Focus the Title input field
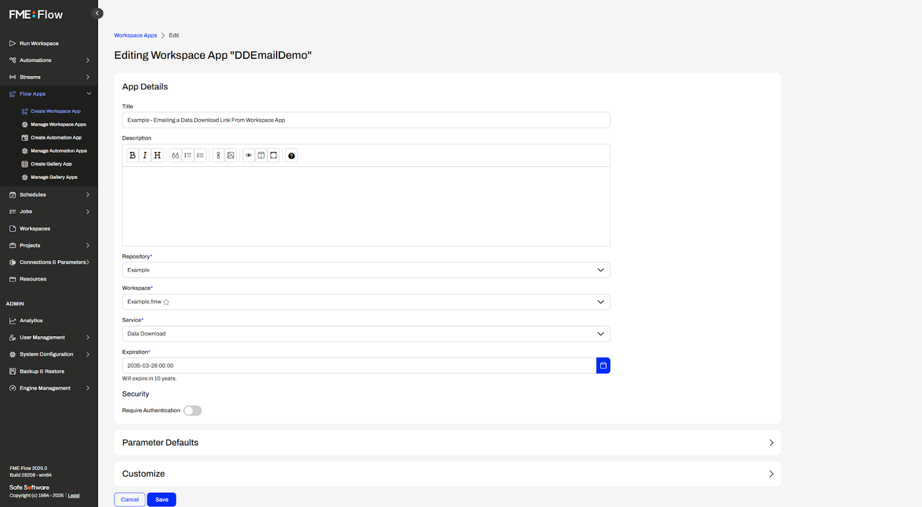 pos(366,120)
